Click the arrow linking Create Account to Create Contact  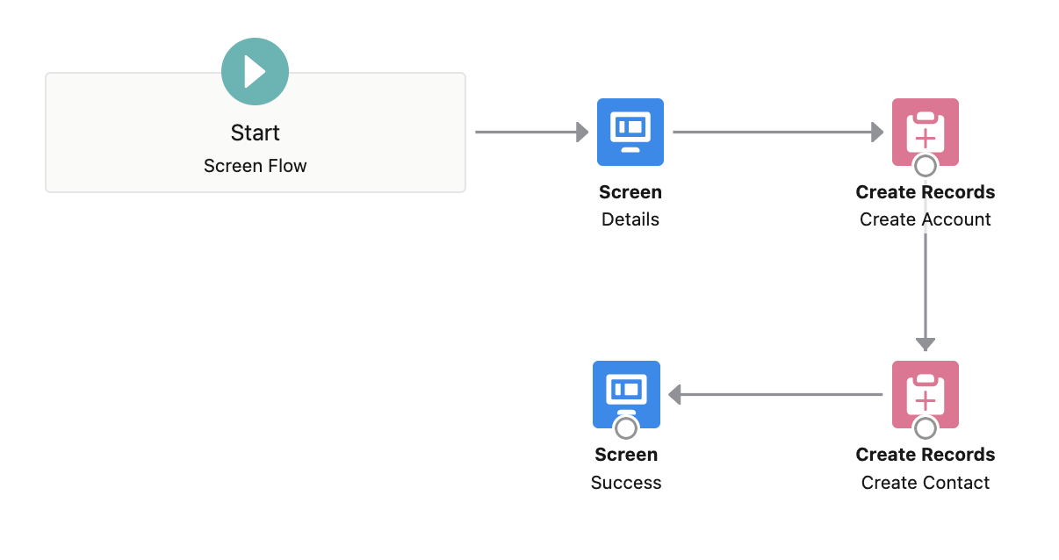click(x=925, y=290)
